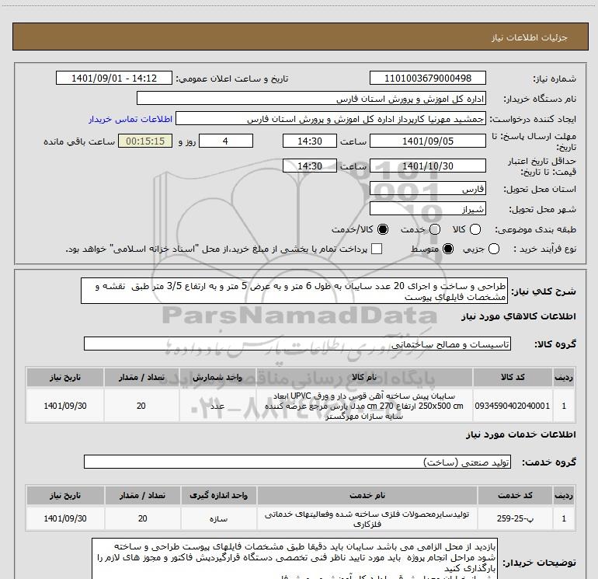Click the price validity time 14:30 field
This screenshot has width=598, height=579.
click(310, 166)
